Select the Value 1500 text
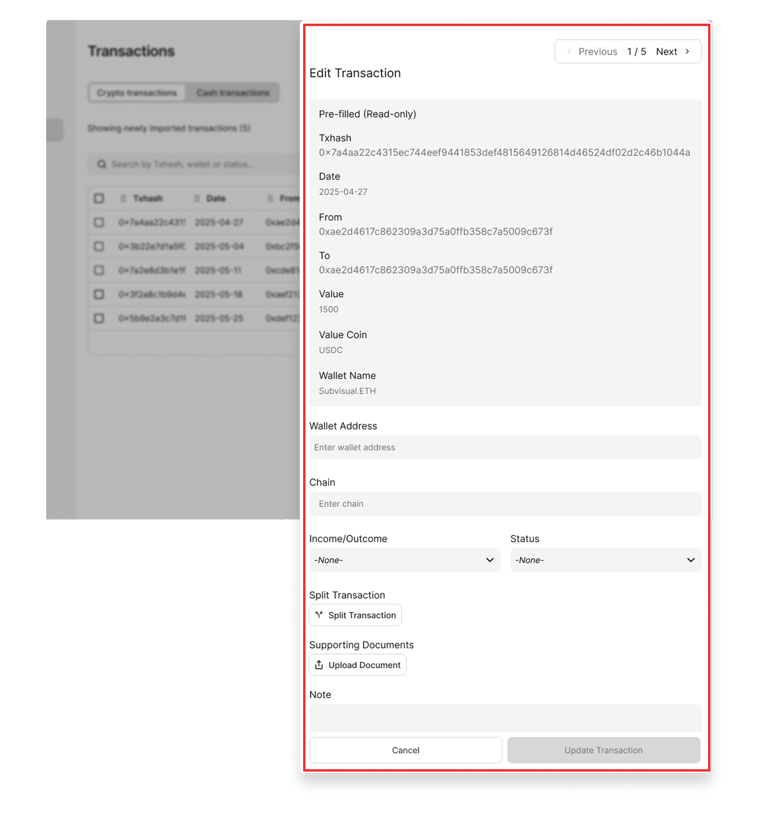The height and width of the screenshot is (813, 772). 329,309
